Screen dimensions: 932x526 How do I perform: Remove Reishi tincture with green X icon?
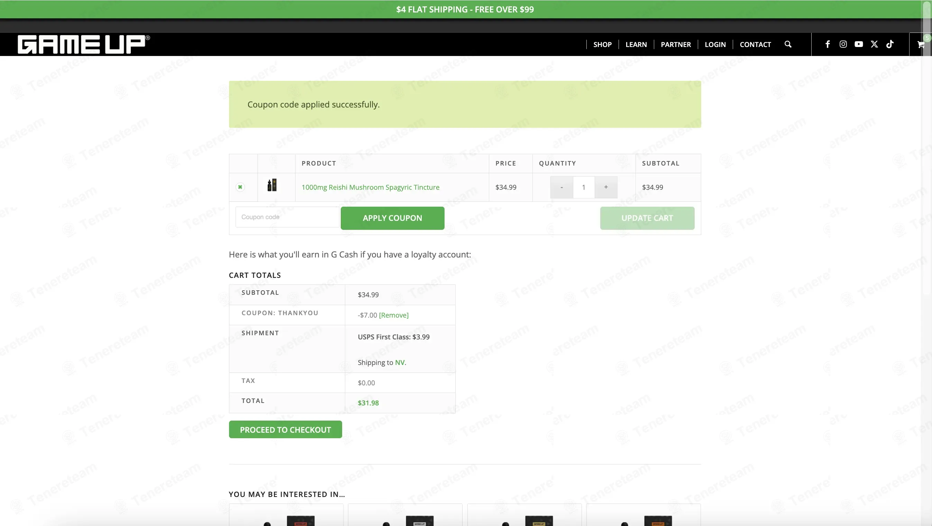pyautogui.click(x=240, y=187)
